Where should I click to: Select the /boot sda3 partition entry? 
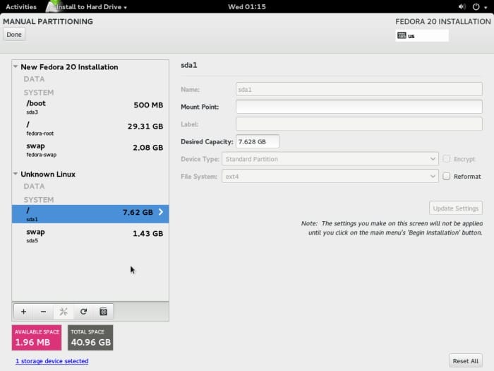pyautogui.click(x=90, y=107)
